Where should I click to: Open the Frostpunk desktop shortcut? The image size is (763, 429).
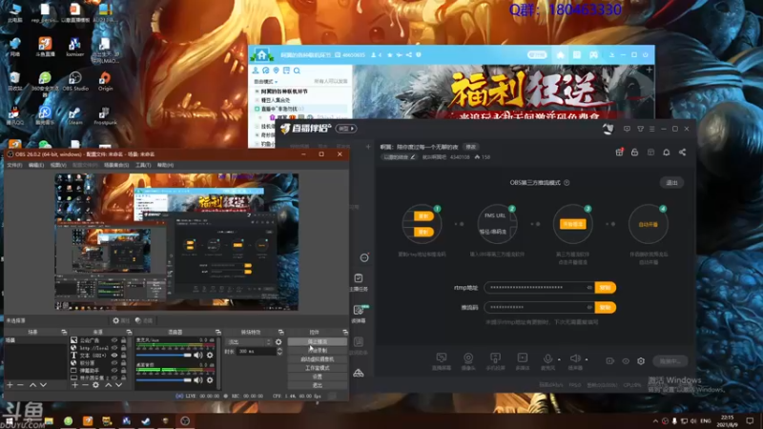click(105, 115)
